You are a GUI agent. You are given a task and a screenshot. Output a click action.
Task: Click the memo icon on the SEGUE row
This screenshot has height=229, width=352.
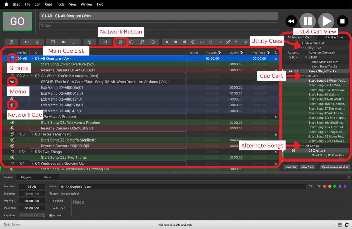point(12,81)
